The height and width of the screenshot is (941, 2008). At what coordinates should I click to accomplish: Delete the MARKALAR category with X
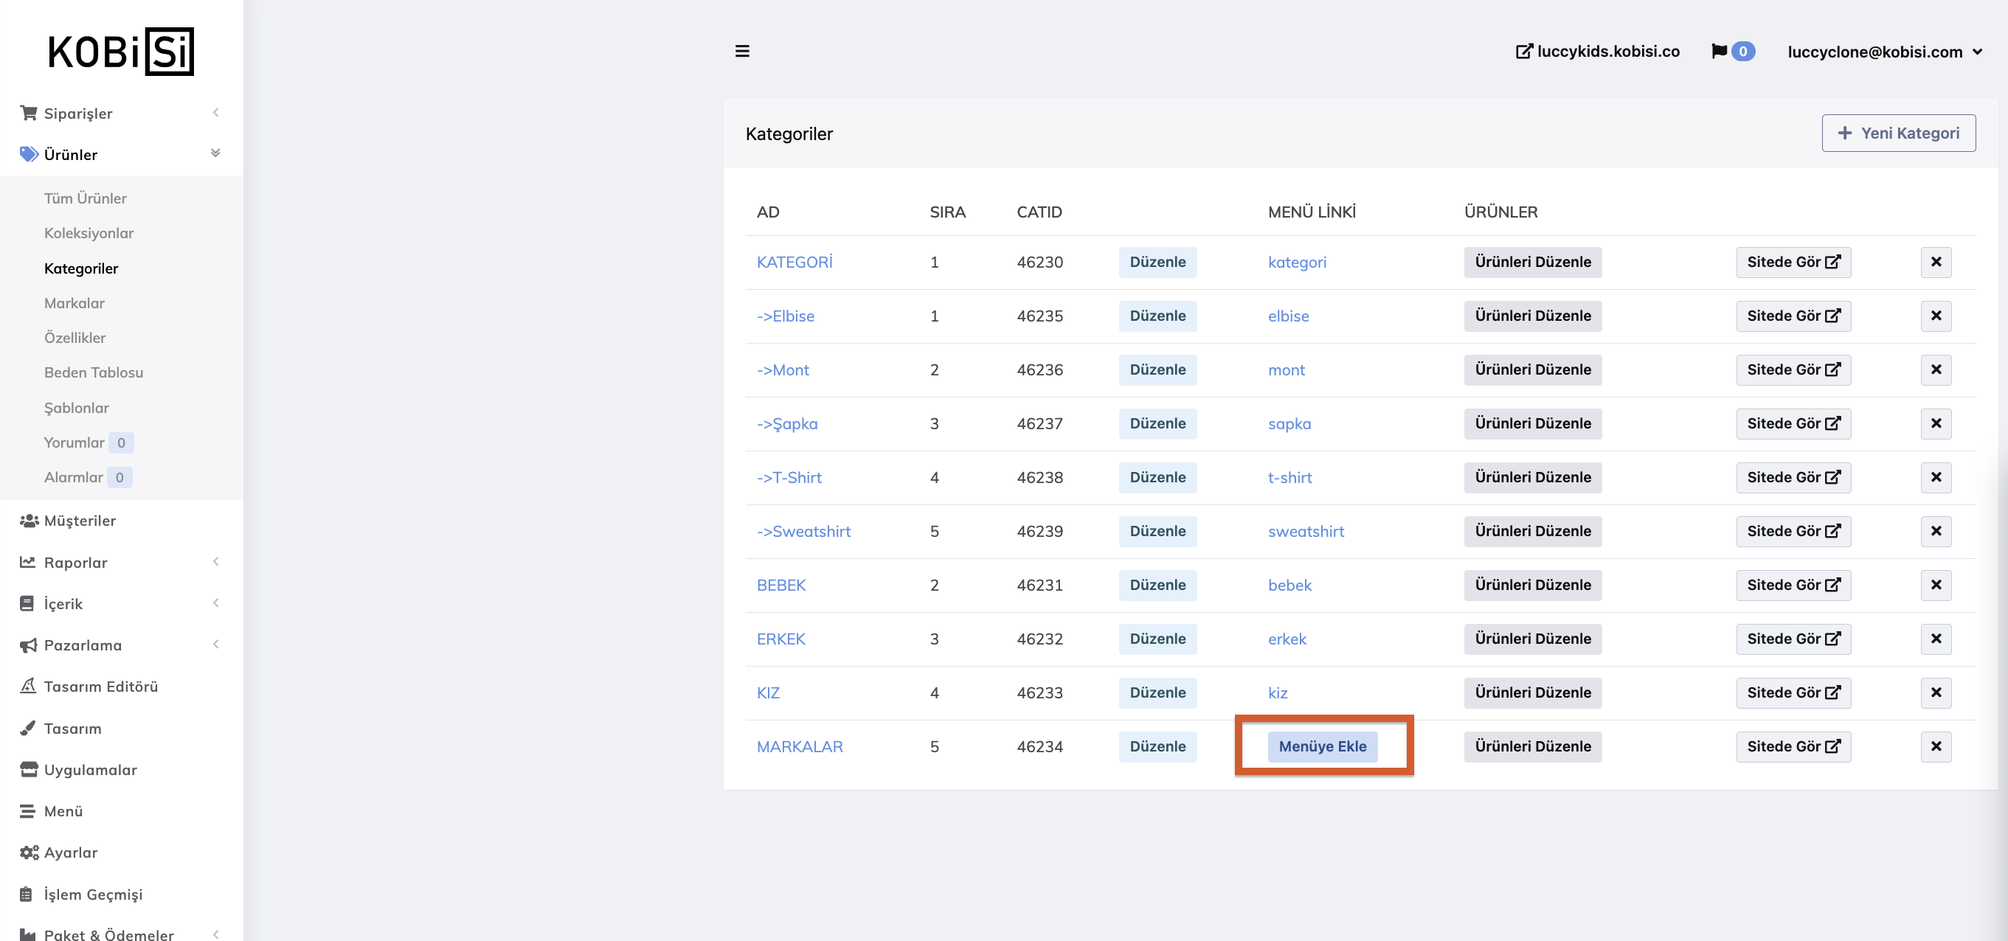pos(1936,746)
